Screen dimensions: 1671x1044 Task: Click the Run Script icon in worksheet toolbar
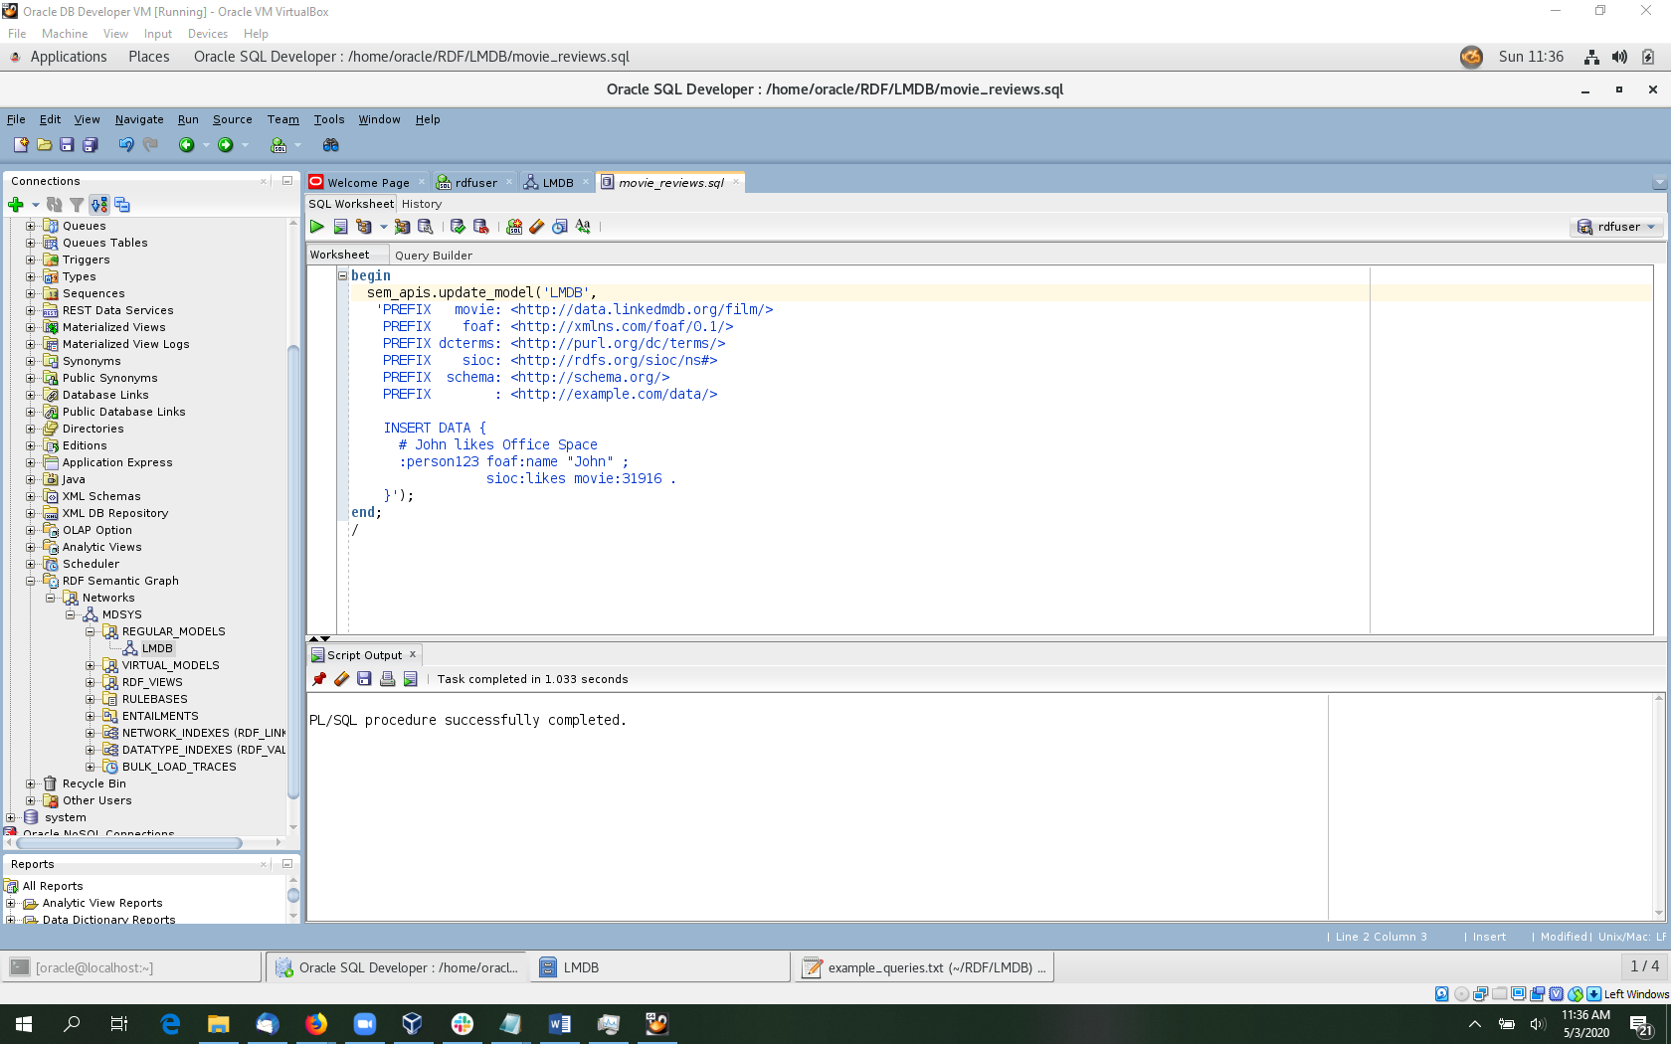[x=340, y=227]
